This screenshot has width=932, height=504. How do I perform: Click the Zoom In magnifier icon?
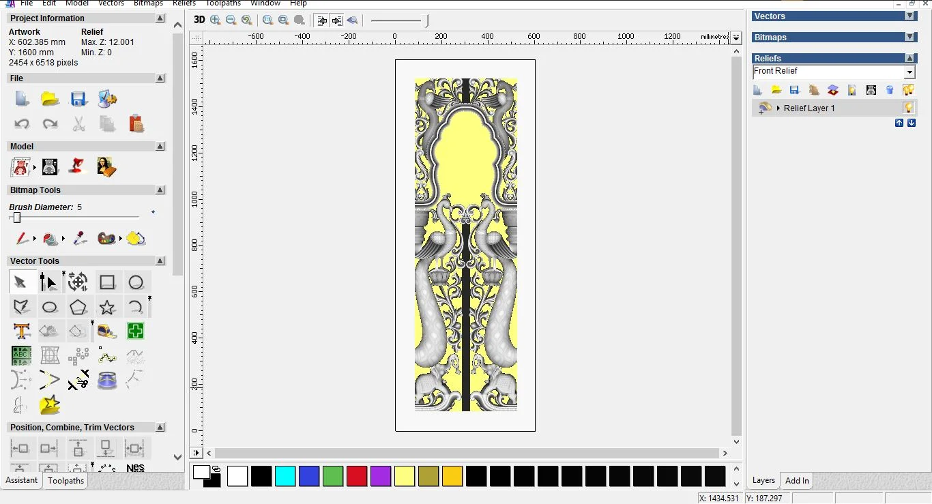[x=216, y=20]
